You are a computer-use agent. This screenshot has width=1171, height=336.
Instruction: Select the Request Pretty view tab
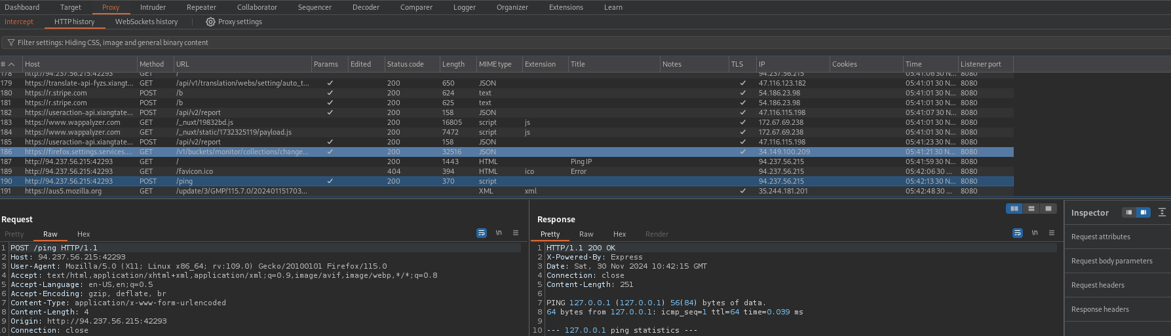pyautogui.click(x=14, y=234)
